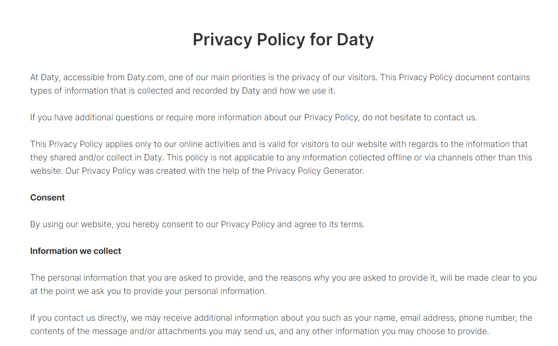
Task: Click the paragraph starting "The personal information"
Action: tap(283, 284)
